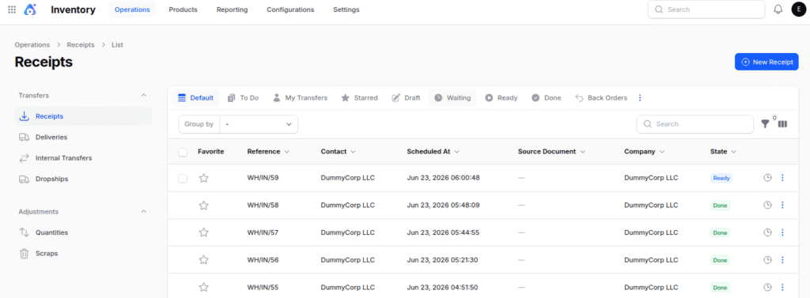The height and width of the screenshot is (298, 810).
Task: Open Deliveries in the sidebar
Action: (x=84, y=138)
